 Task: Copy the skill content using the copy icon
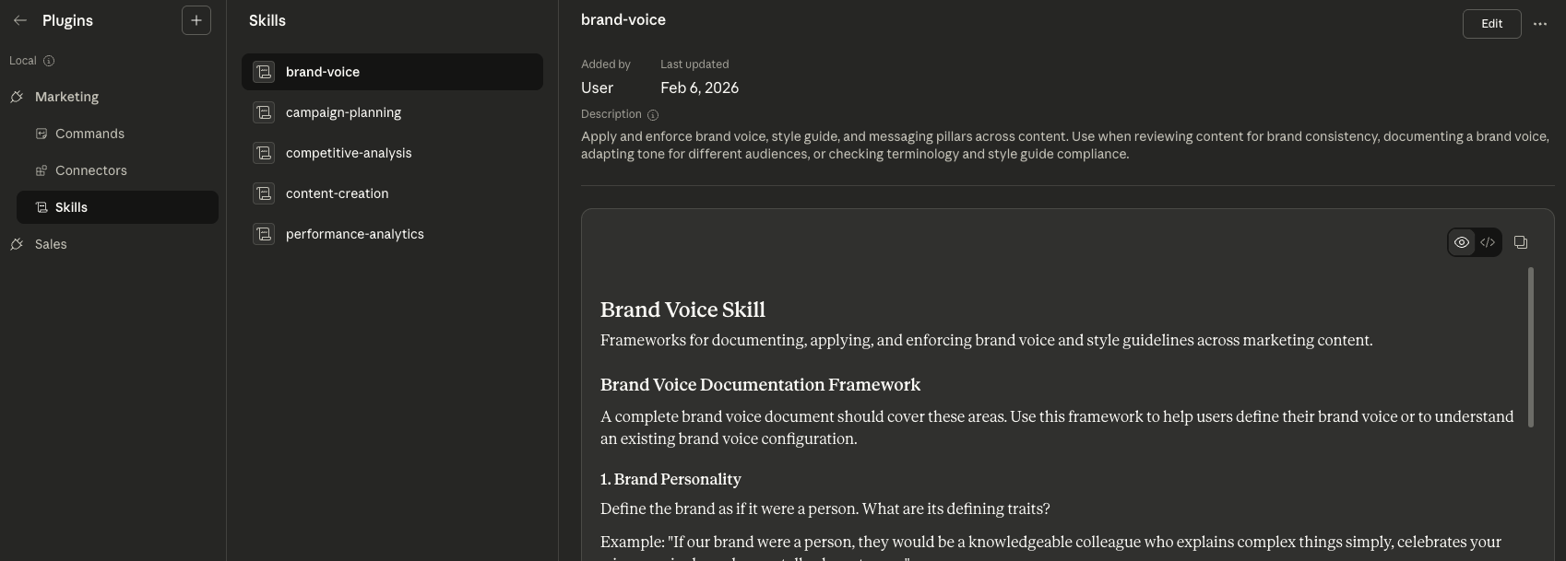coord(1520,242)
